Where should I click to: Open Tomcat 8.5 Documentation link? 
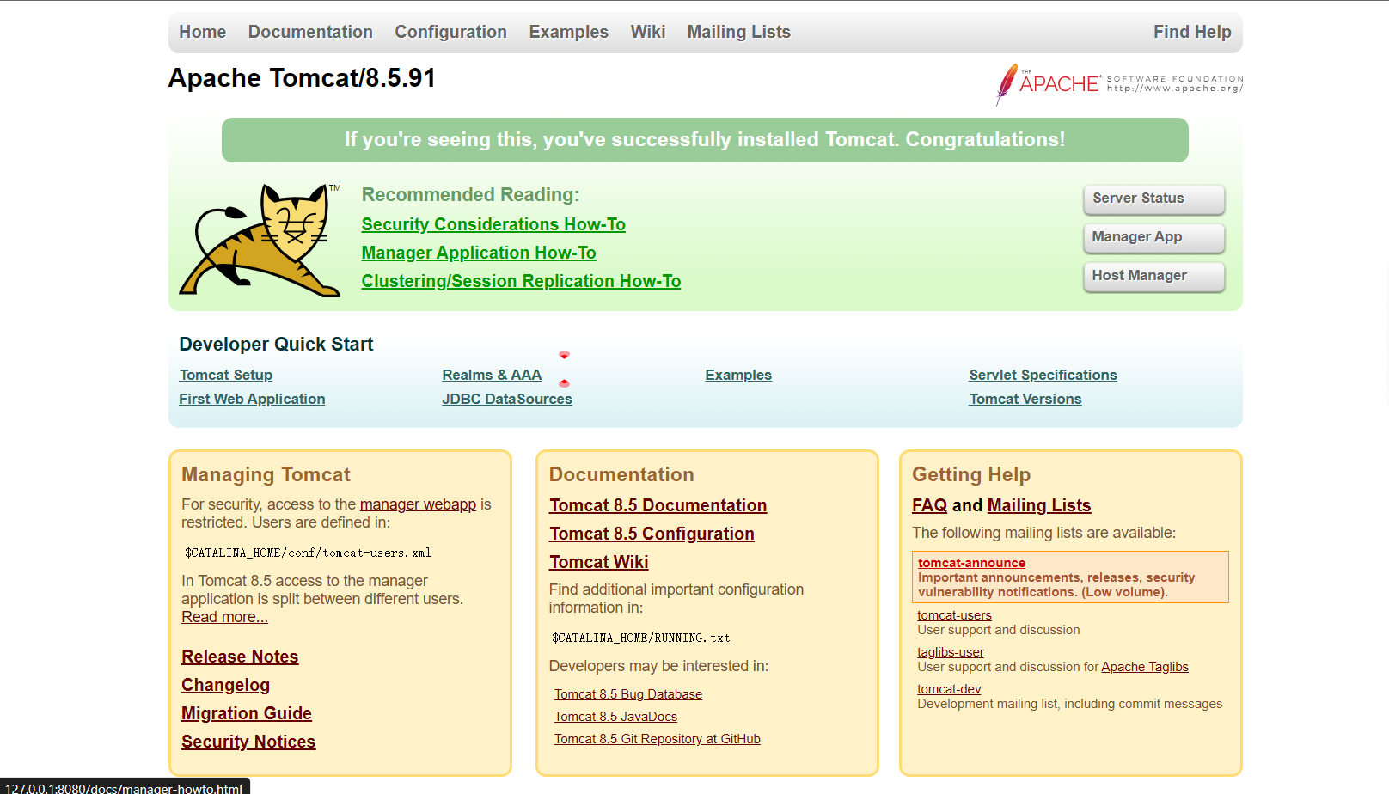[658, 505]
